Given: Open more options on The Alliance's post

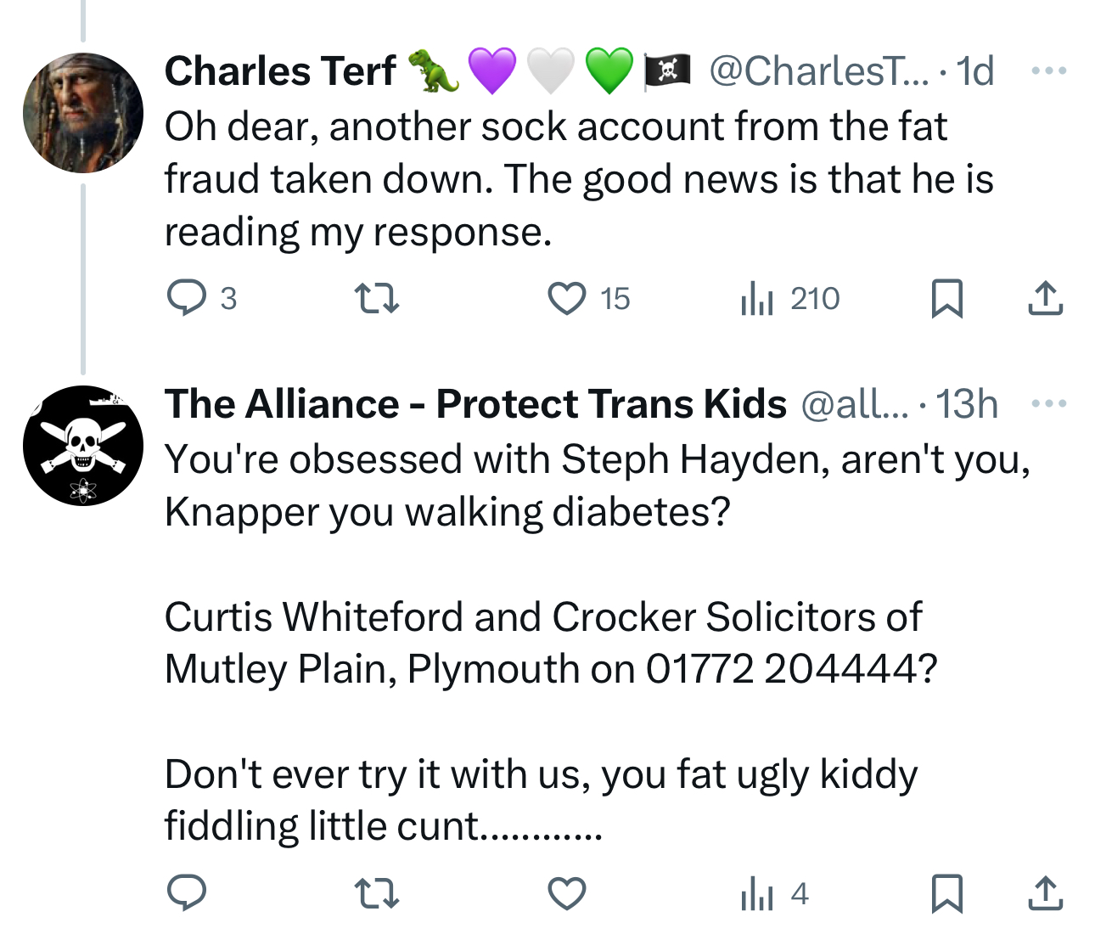Looking at the screenshot, I should point(1049,403).
